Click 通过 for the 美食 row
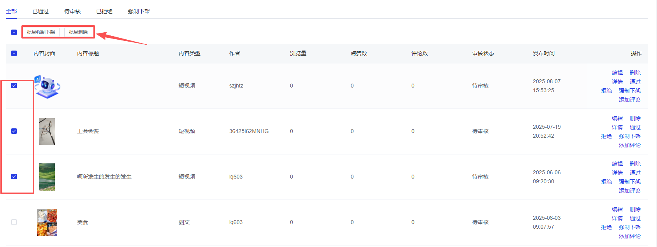 point(635,218)
